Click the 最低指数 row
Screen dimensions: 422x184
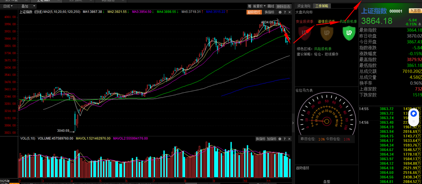point(391,66)
